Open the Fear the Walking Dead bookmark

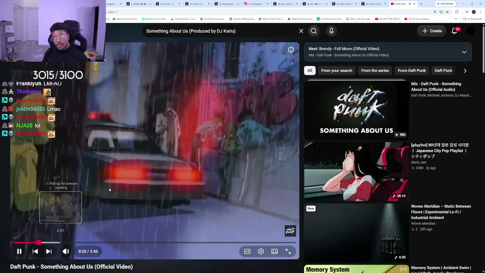(x=242, y=19)
